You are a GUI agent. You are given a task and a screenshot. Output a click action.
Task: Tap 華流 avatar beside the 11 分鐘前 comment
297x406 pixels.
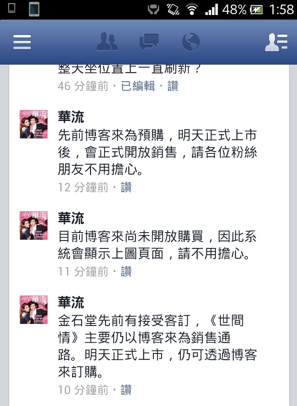(34, 225)
